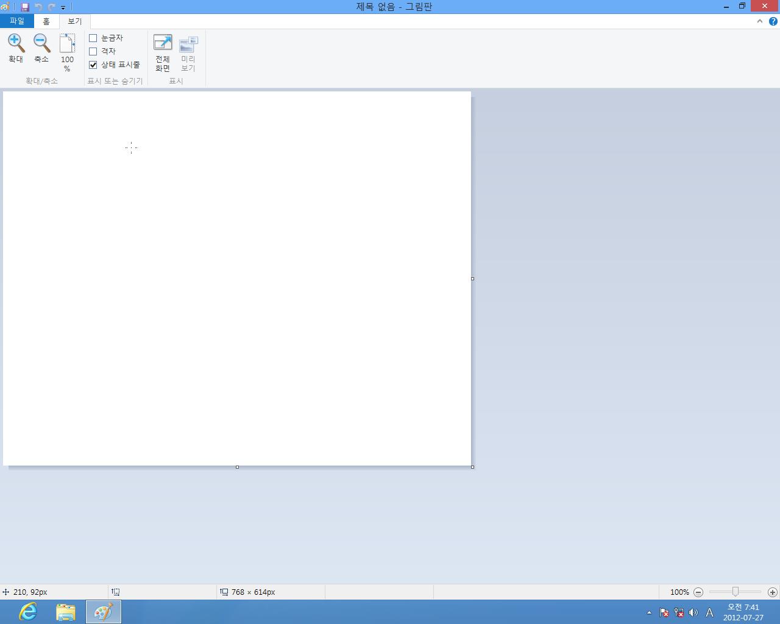Enable the 눈금자 rulers checkbox

[93, 38]
